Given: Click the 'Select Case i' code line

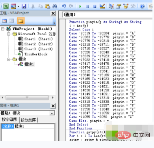Looking at the screenshot, I should [x=81, y=30].
